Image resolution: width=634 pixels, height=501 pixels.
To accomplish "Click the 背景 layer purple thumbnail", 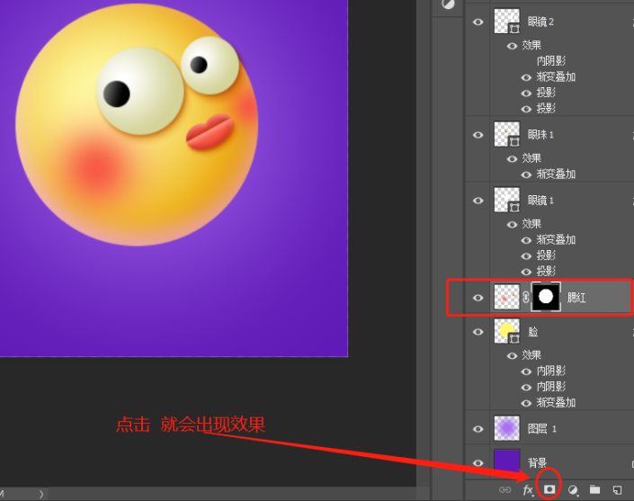I will click(x=507, y=462).
